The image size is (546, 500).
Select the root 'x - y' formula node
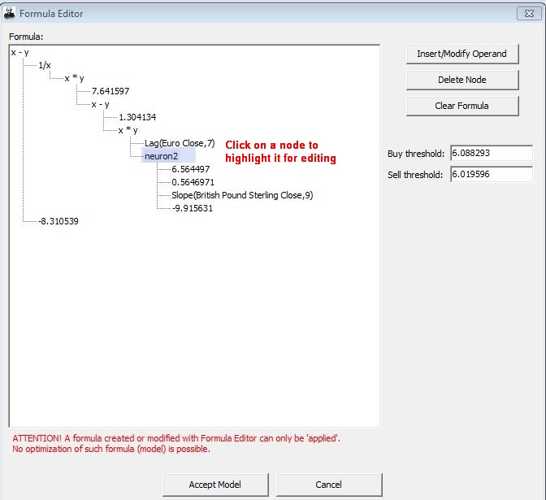point(20,52)
